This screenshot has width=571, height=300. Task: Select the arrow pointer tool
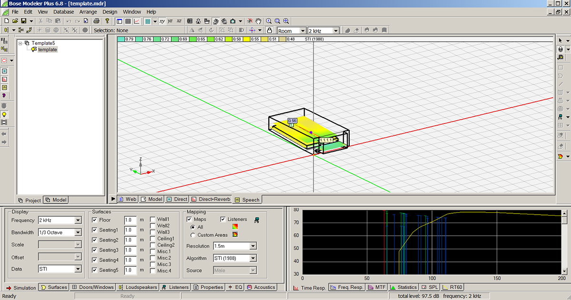point(561,40)
